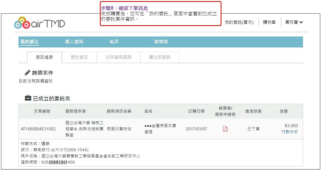Expand the 黃玟菁 user dropdown arrow
321x170 pixels.
tap(301, 23)
